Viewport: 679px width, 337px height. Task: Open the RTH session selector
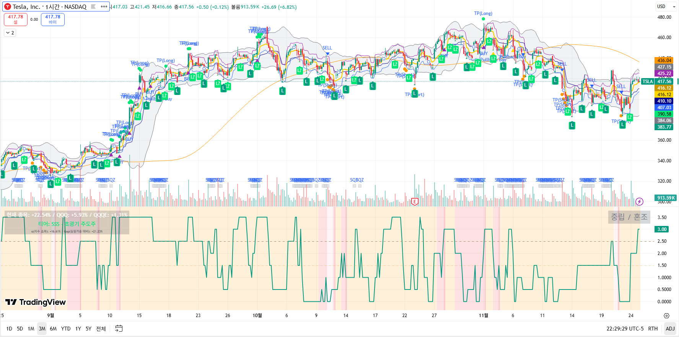pyautogui.click(x=653, y=329)
